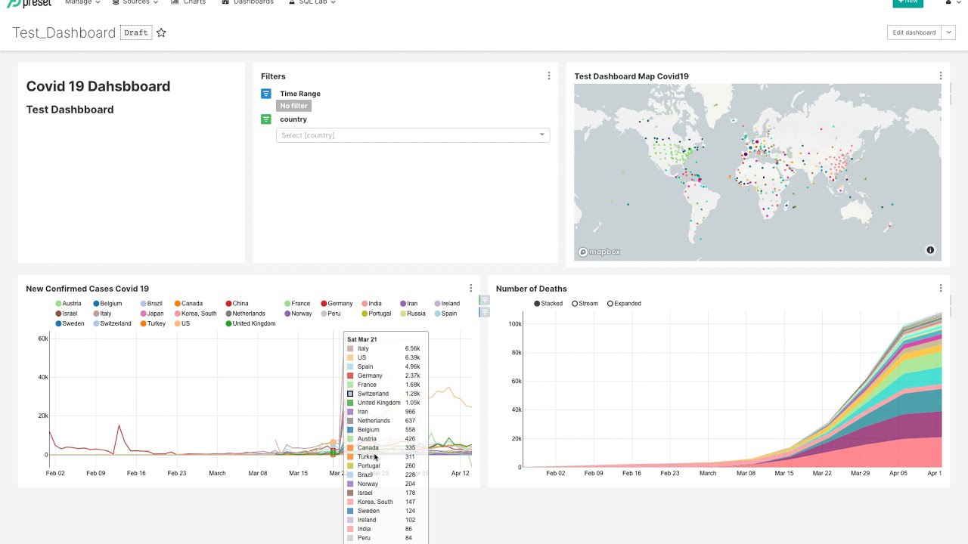
Task: Open the Number of Deaths chart options menu
Action: point(941,288)
